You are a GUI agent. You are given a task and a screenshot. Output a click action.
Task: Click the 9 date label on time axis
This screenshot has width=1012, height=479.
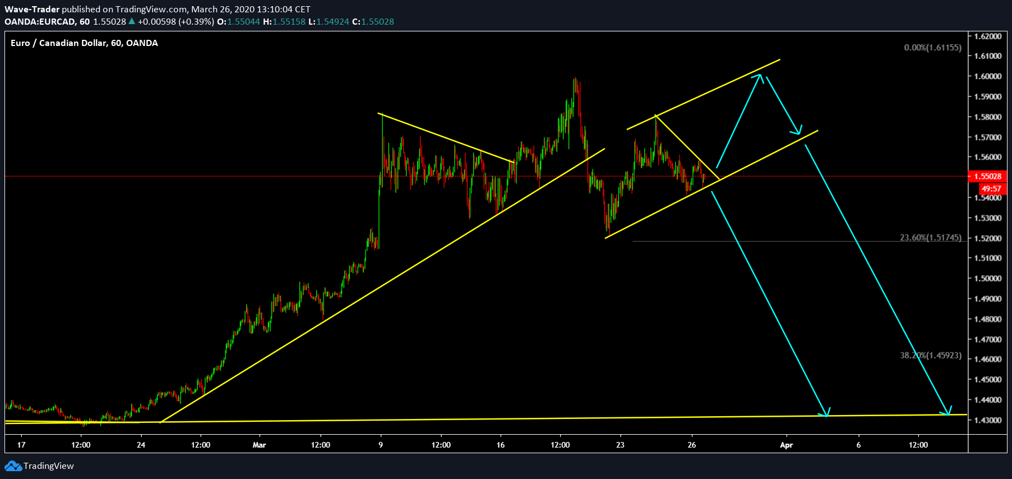pyautogui.click(x=381, y=445)
